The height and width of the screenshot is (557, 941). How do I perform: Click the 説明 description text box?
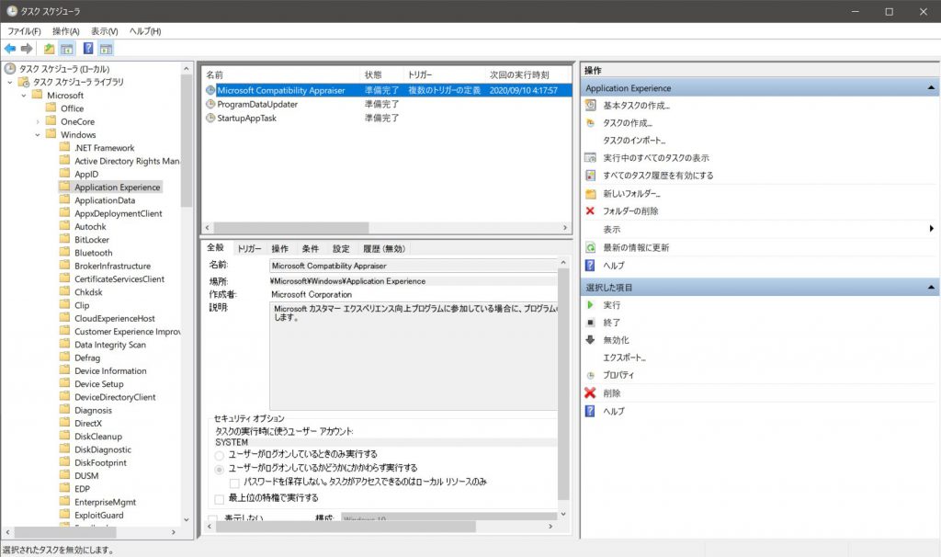click(x=413, y=357)
